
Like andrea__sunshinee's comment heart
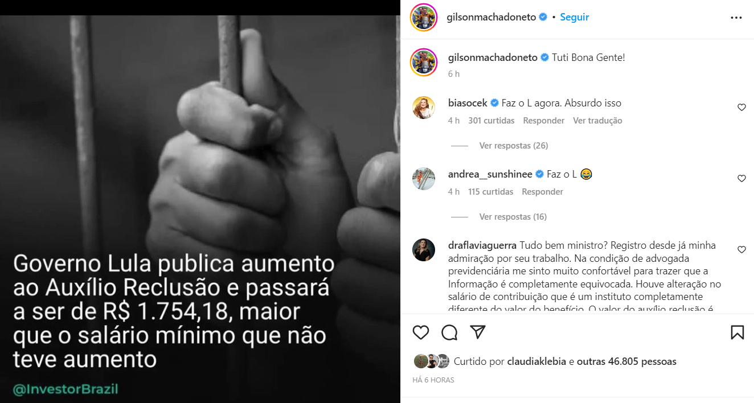tap(741, 178)
